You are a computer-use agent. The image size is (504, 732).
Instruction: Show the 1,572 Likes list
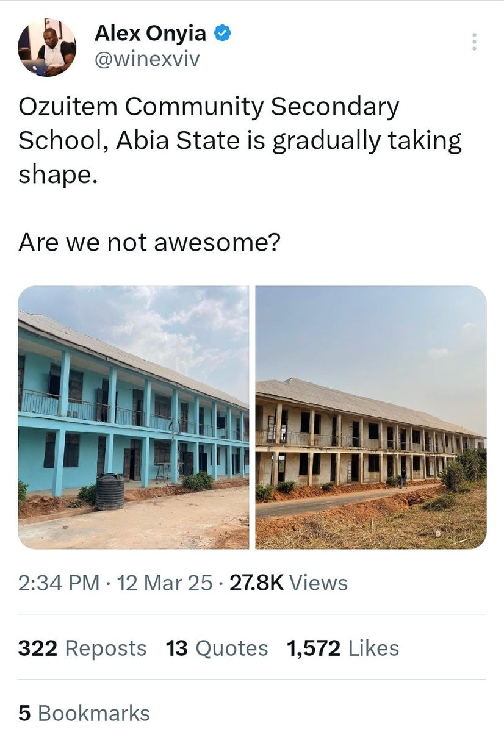point(343,648)
